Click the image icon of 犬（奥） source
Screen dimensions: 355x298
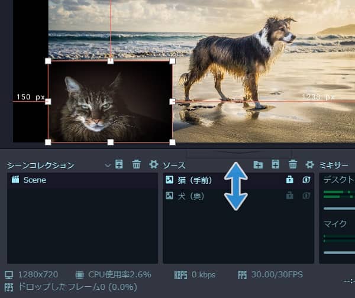(169, 196)
